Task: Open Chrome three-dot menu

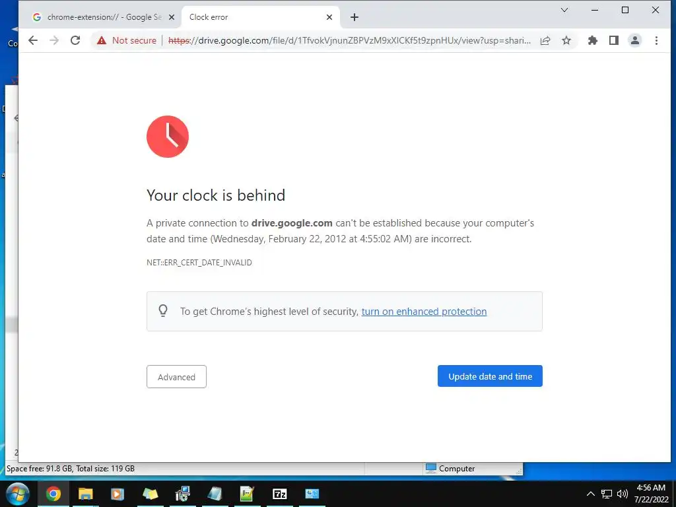Action: tap(656, 40)
